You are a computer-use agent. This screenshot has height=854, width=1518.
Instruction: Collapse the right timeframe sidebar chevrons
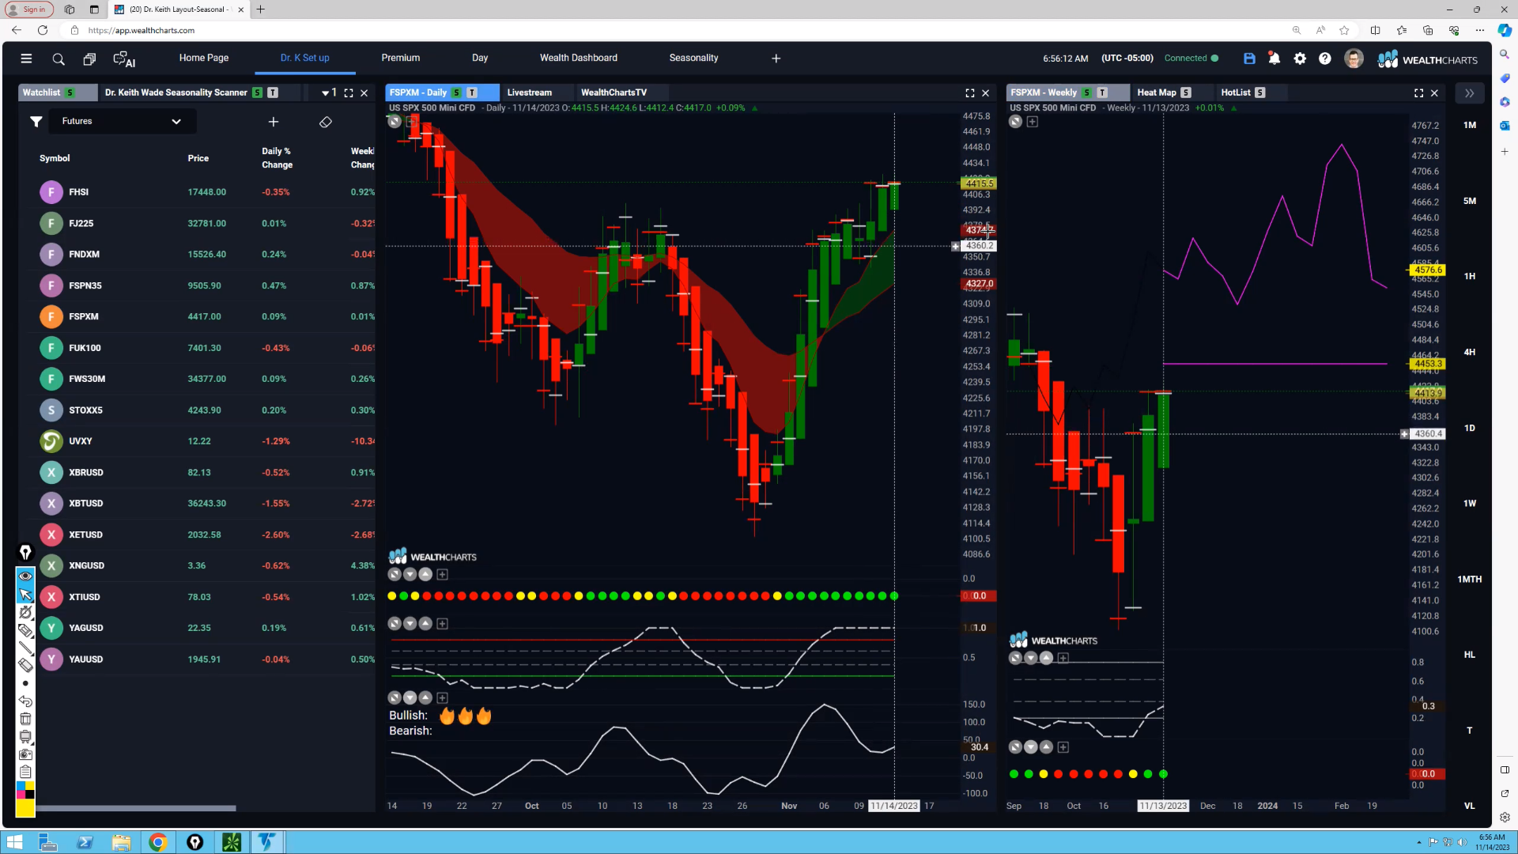tap(1469, 93)
